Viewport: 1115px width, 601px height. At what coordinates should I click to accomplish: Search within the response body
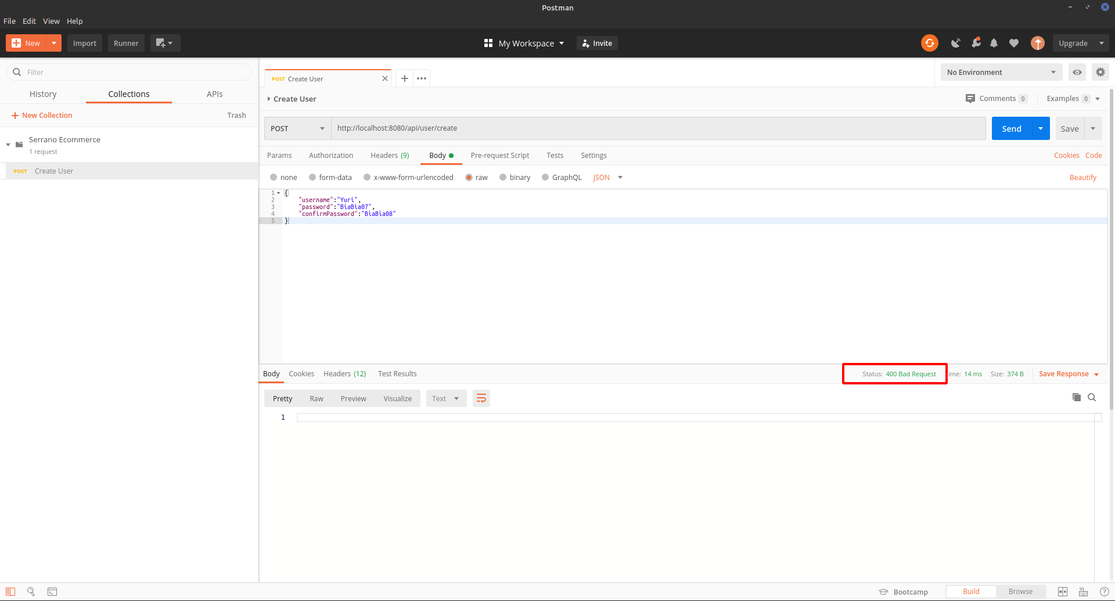click(1092, 397)
